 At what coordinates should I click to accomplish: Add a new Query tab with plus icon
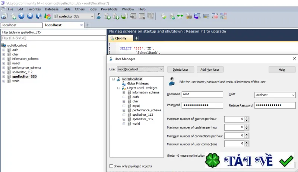tap(136, 38)
